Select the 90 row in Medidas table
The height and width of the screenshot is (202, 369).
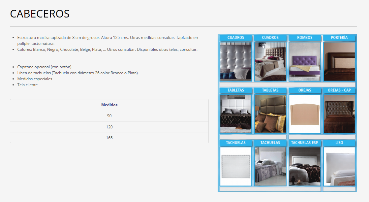109,116
